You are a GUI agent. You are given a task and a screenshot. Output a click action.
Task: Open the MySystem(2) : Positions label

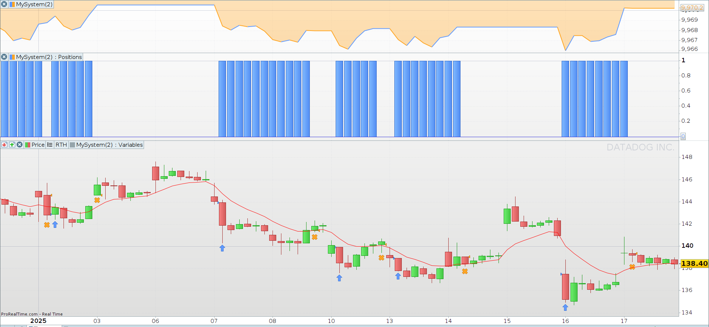pyautogui.click(x=49, y=57)
